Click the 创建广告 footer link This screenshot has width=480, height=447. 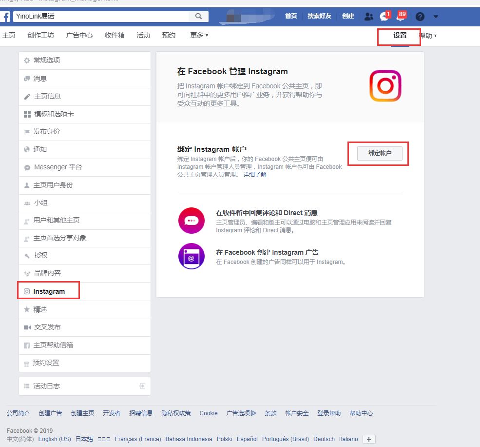pos(50,413)
